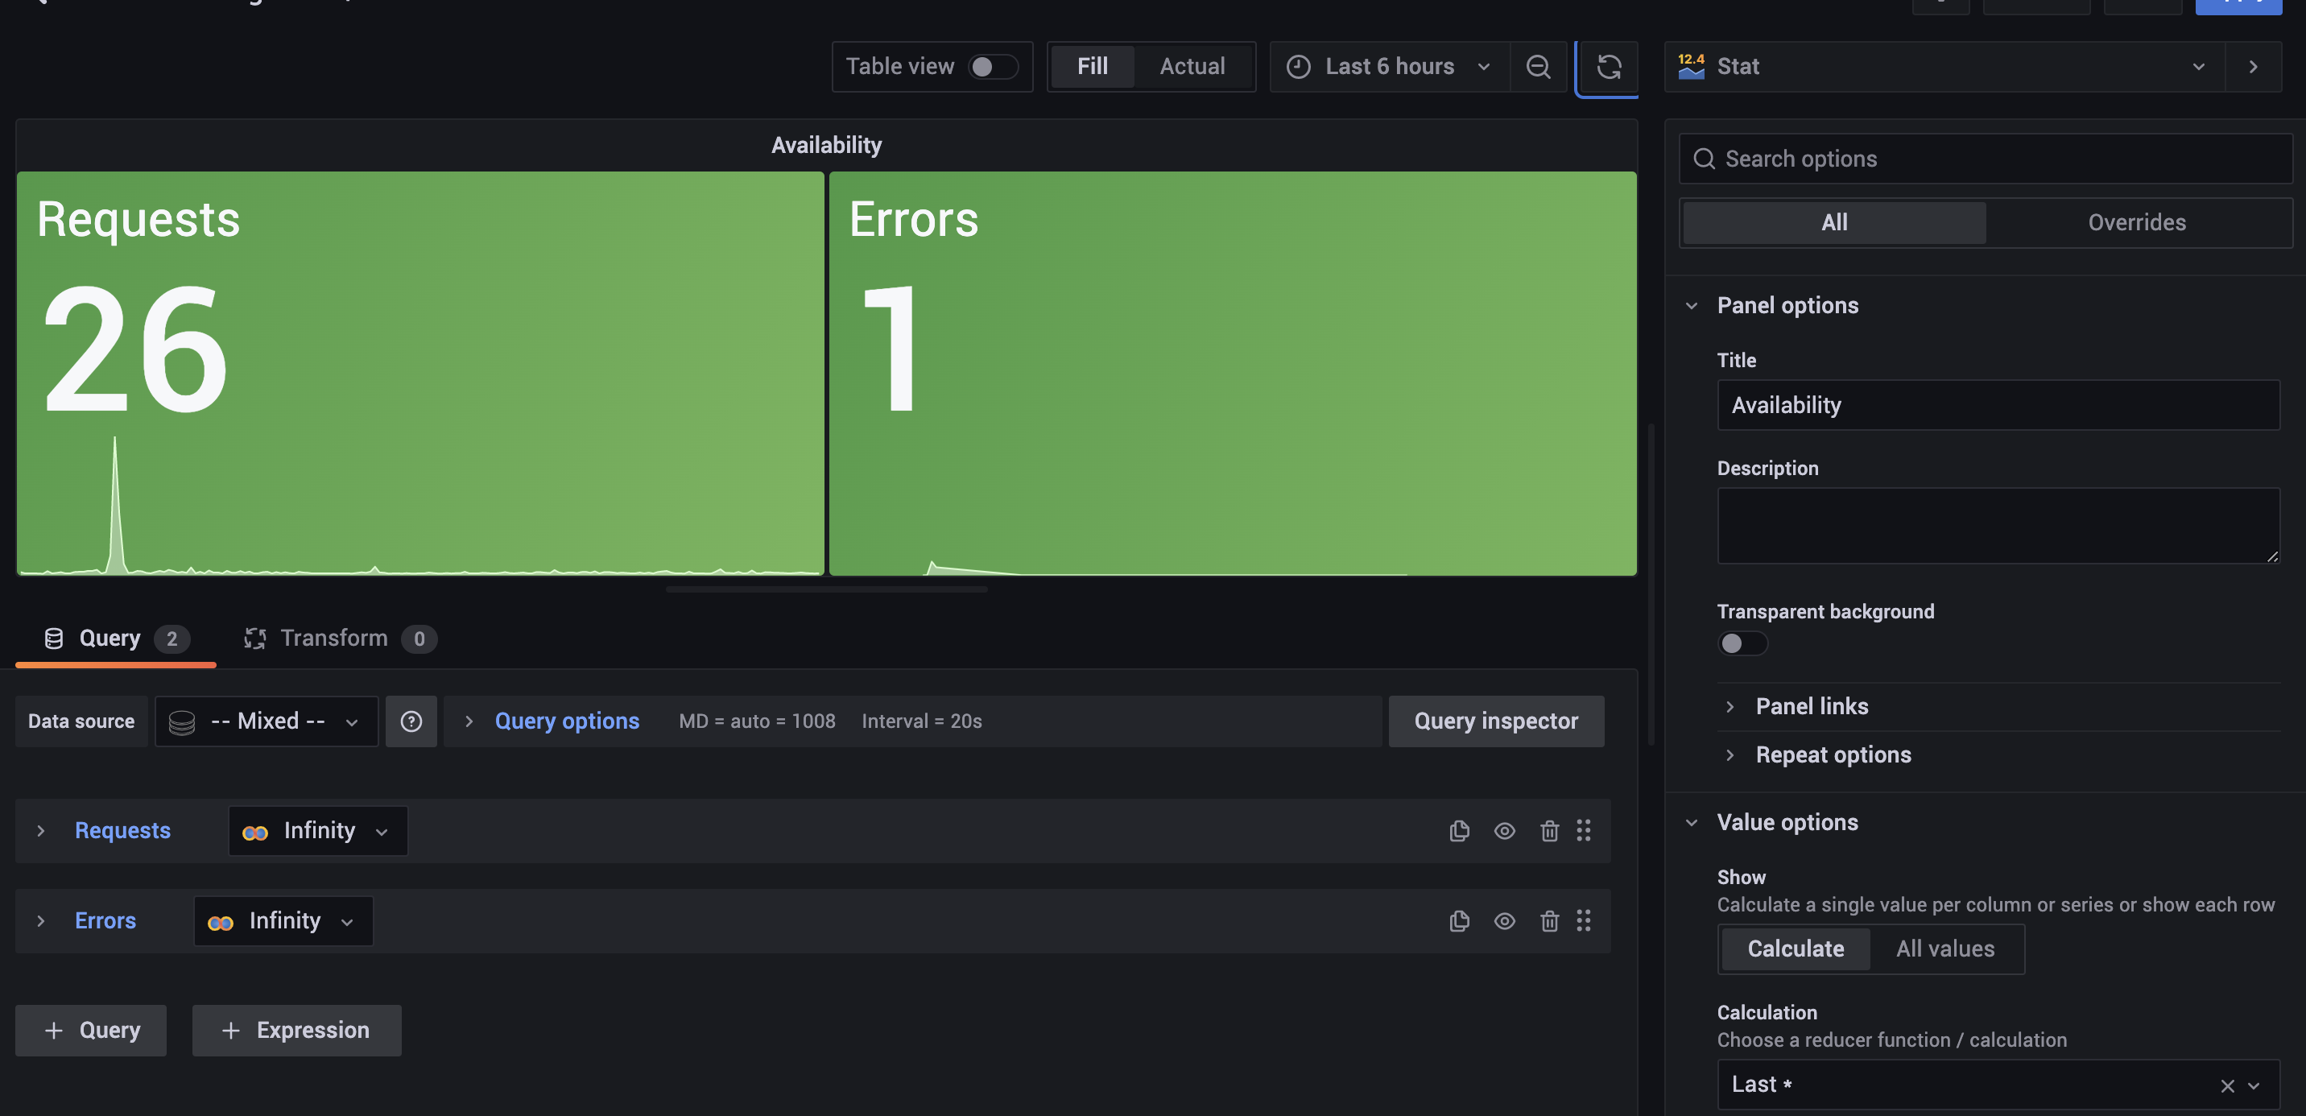Open the datasource help icon
The height and width of the screenshot is (1116, 2306).
pos(411,721)
